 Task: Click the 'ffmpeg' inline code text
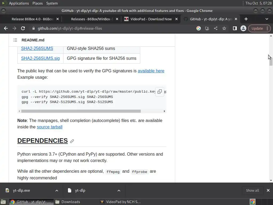pyautogui.click(x=113, y=172)
